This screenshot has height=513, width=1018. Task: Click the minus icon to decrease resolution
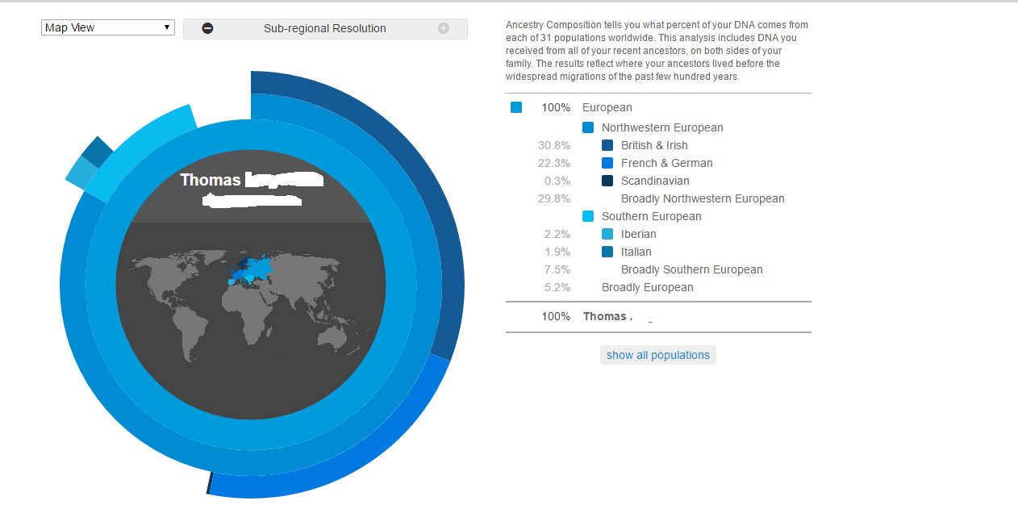207,28
